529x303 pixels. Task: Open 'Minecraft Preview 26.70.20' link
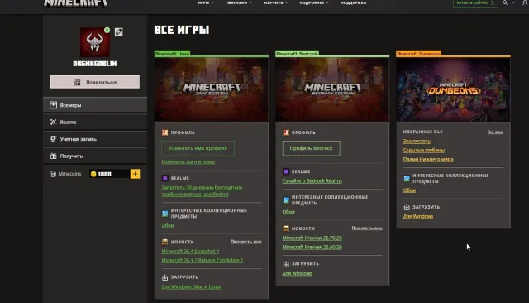point(312,238)
